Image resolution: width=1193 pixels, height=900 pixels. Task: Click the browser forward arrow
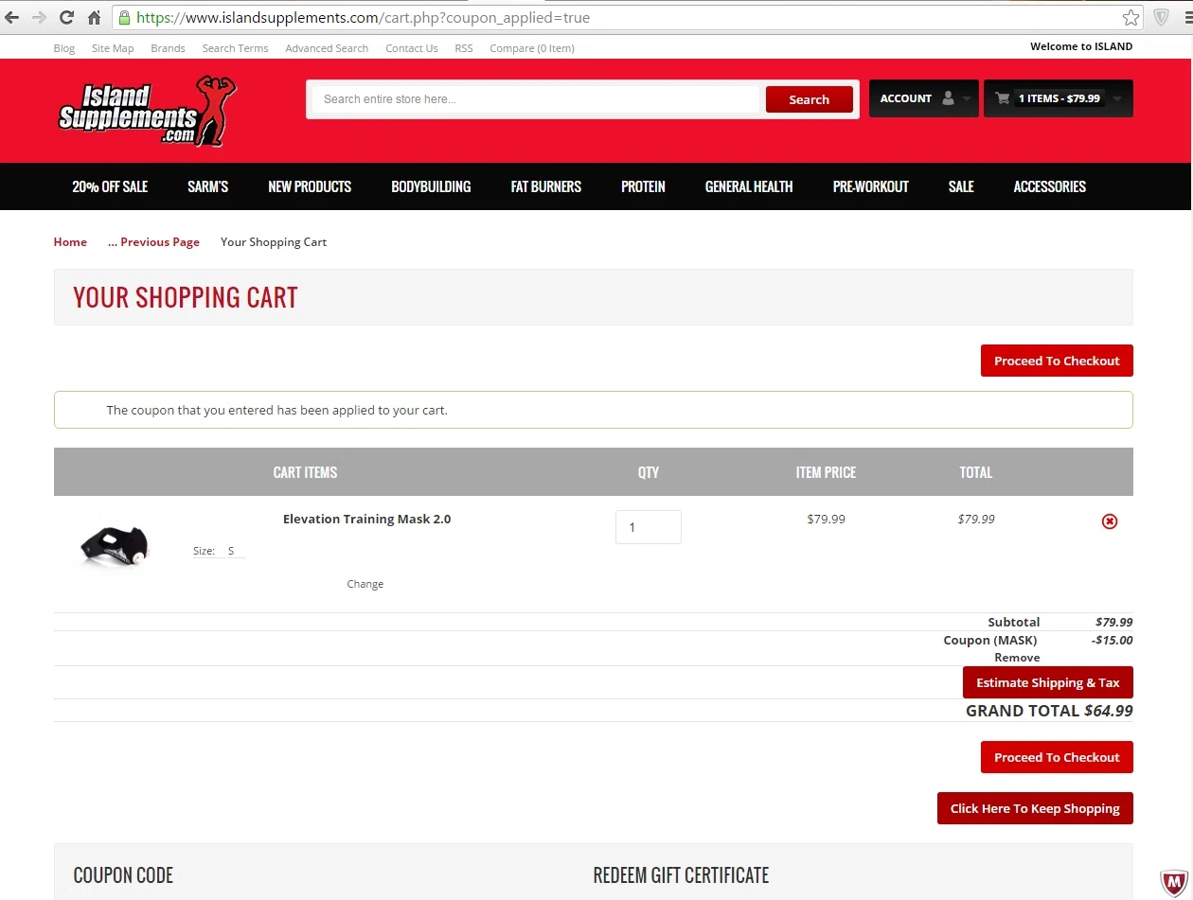39,18
